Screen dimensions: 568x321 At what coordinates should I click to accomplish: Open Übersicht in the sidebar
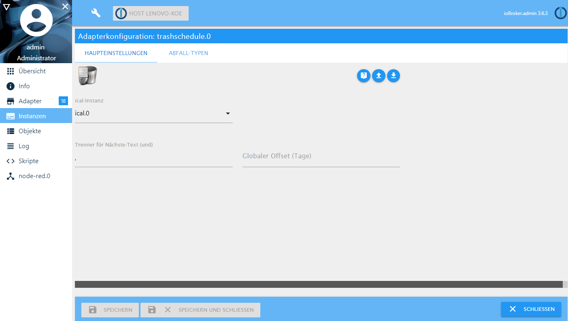coord(32,71)
